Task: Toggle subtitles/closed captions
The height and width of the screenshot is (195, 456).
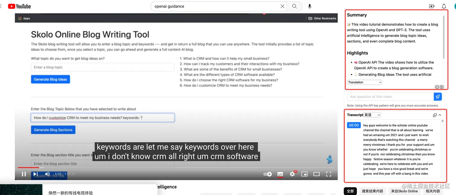Action: click(280, 174)
